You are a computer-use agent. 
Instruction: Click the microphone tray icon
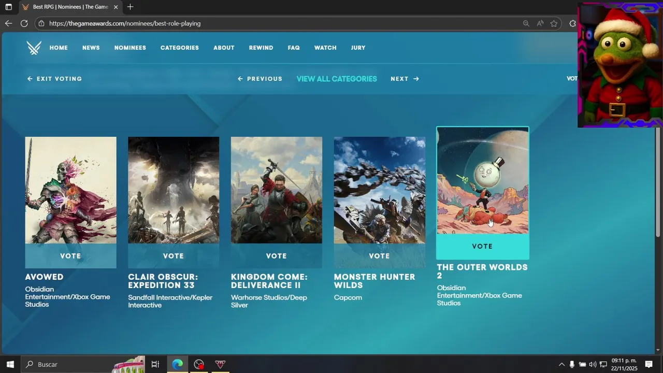[572, 364]
